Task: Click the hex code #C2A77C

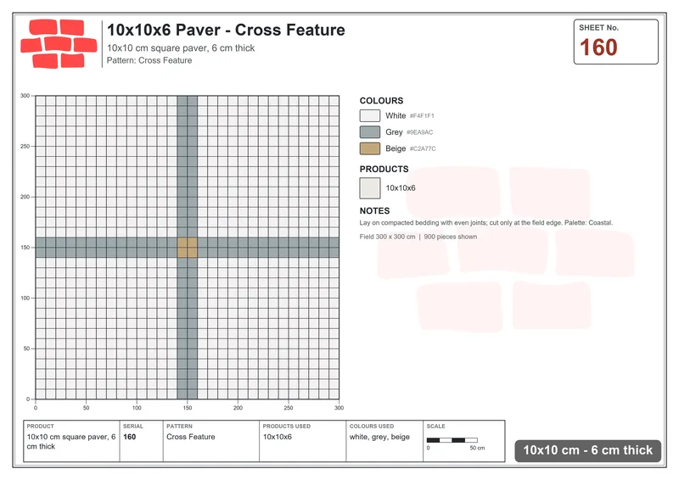Action: click(423, 149)
